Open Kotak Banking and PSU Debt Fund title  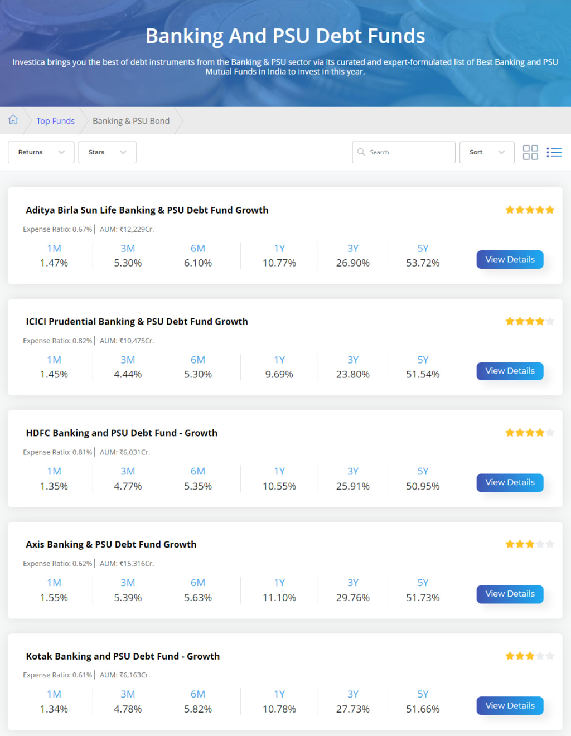click(x=123, y=656)
